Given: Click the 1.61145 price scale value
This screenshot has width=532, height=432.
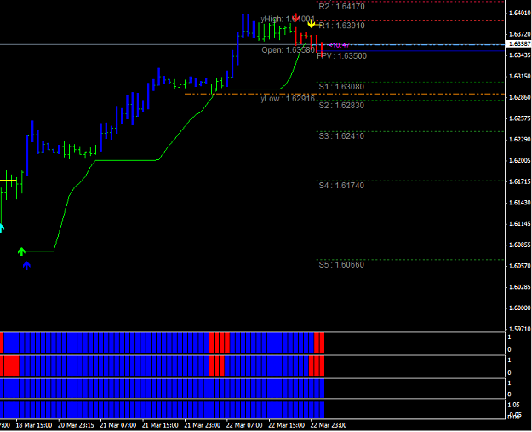Looking at the screenshot, I should coord(519,224).
